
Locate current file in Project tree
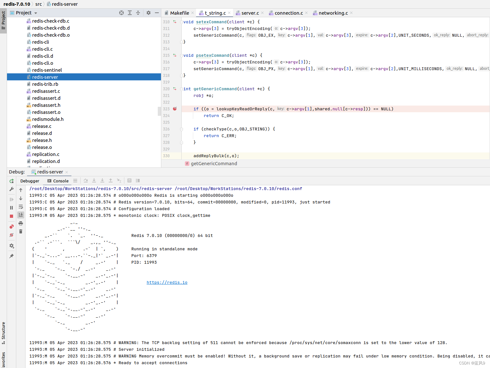(121, 13)
